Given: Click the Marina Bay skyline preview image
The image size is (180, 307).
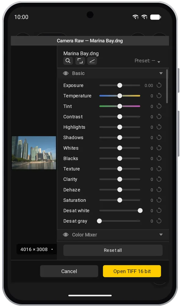Looking at the screenshot, I should pos(34,153).
